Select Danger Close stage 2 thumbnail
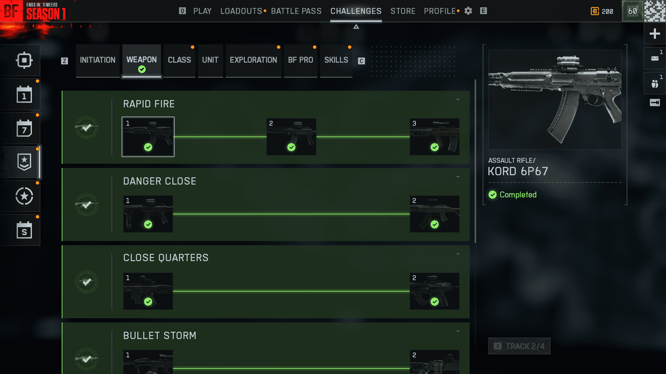 pyautogui.click(x=435, y=214)
